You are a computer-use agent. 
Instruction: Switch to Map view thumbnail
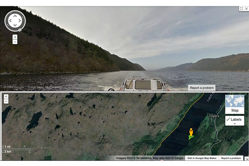(235, 104)
